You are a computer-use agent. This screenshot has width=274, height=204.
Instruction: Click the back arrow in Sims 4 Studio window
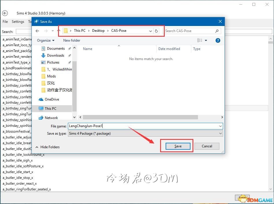(x=5, y=13)
